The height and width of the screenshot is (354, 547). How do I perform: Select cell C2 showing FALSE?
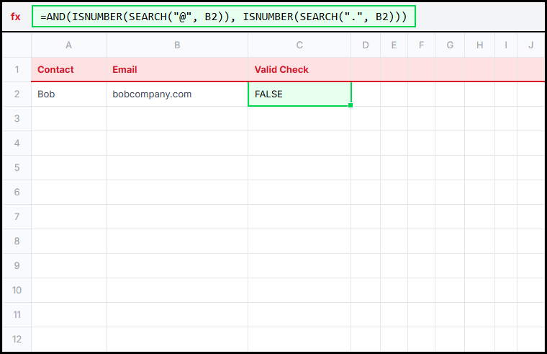[299, 94]
